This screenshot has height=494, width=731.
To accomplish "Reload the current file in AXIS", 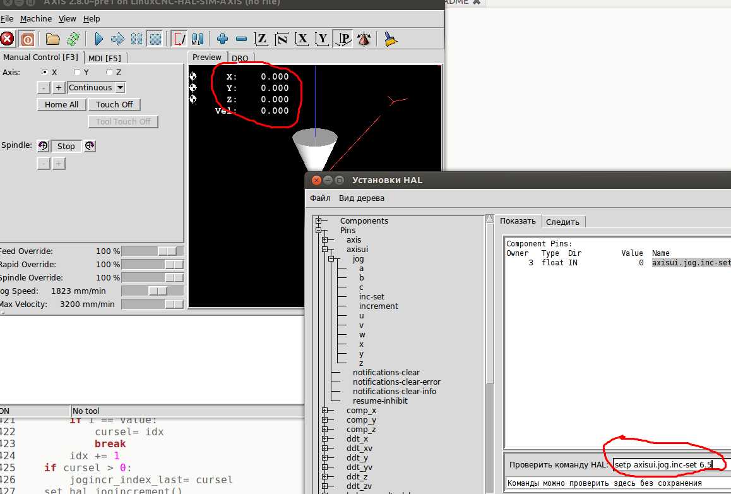I will [x=73, y=39].
